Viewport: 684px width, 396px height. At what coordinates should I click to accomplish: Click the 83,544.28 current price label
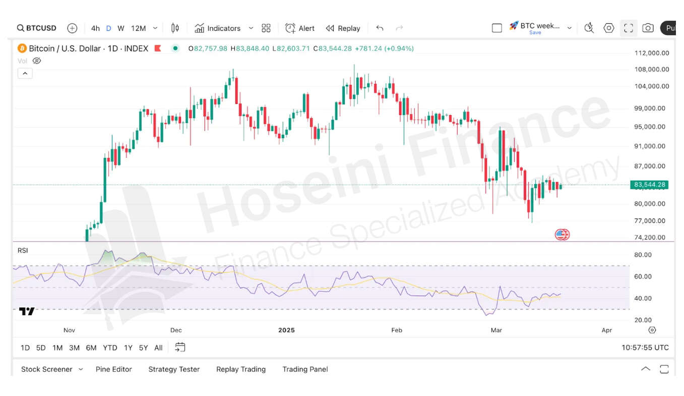649,185
